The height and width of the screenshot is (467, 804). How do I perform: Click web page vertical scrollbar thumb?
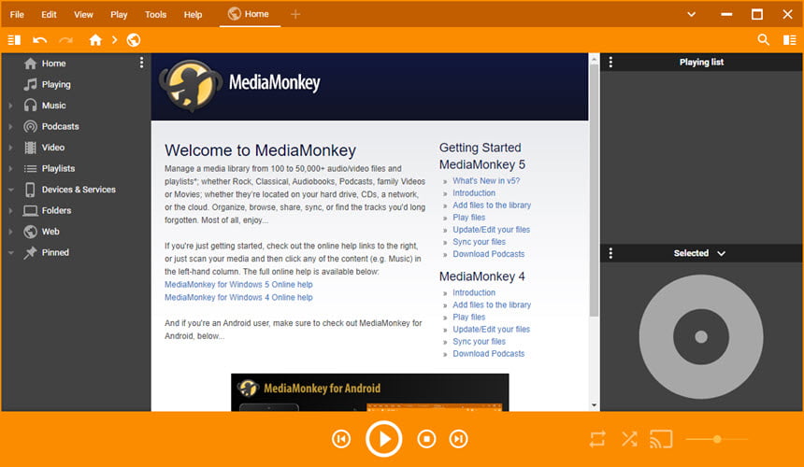coord(594,190)
